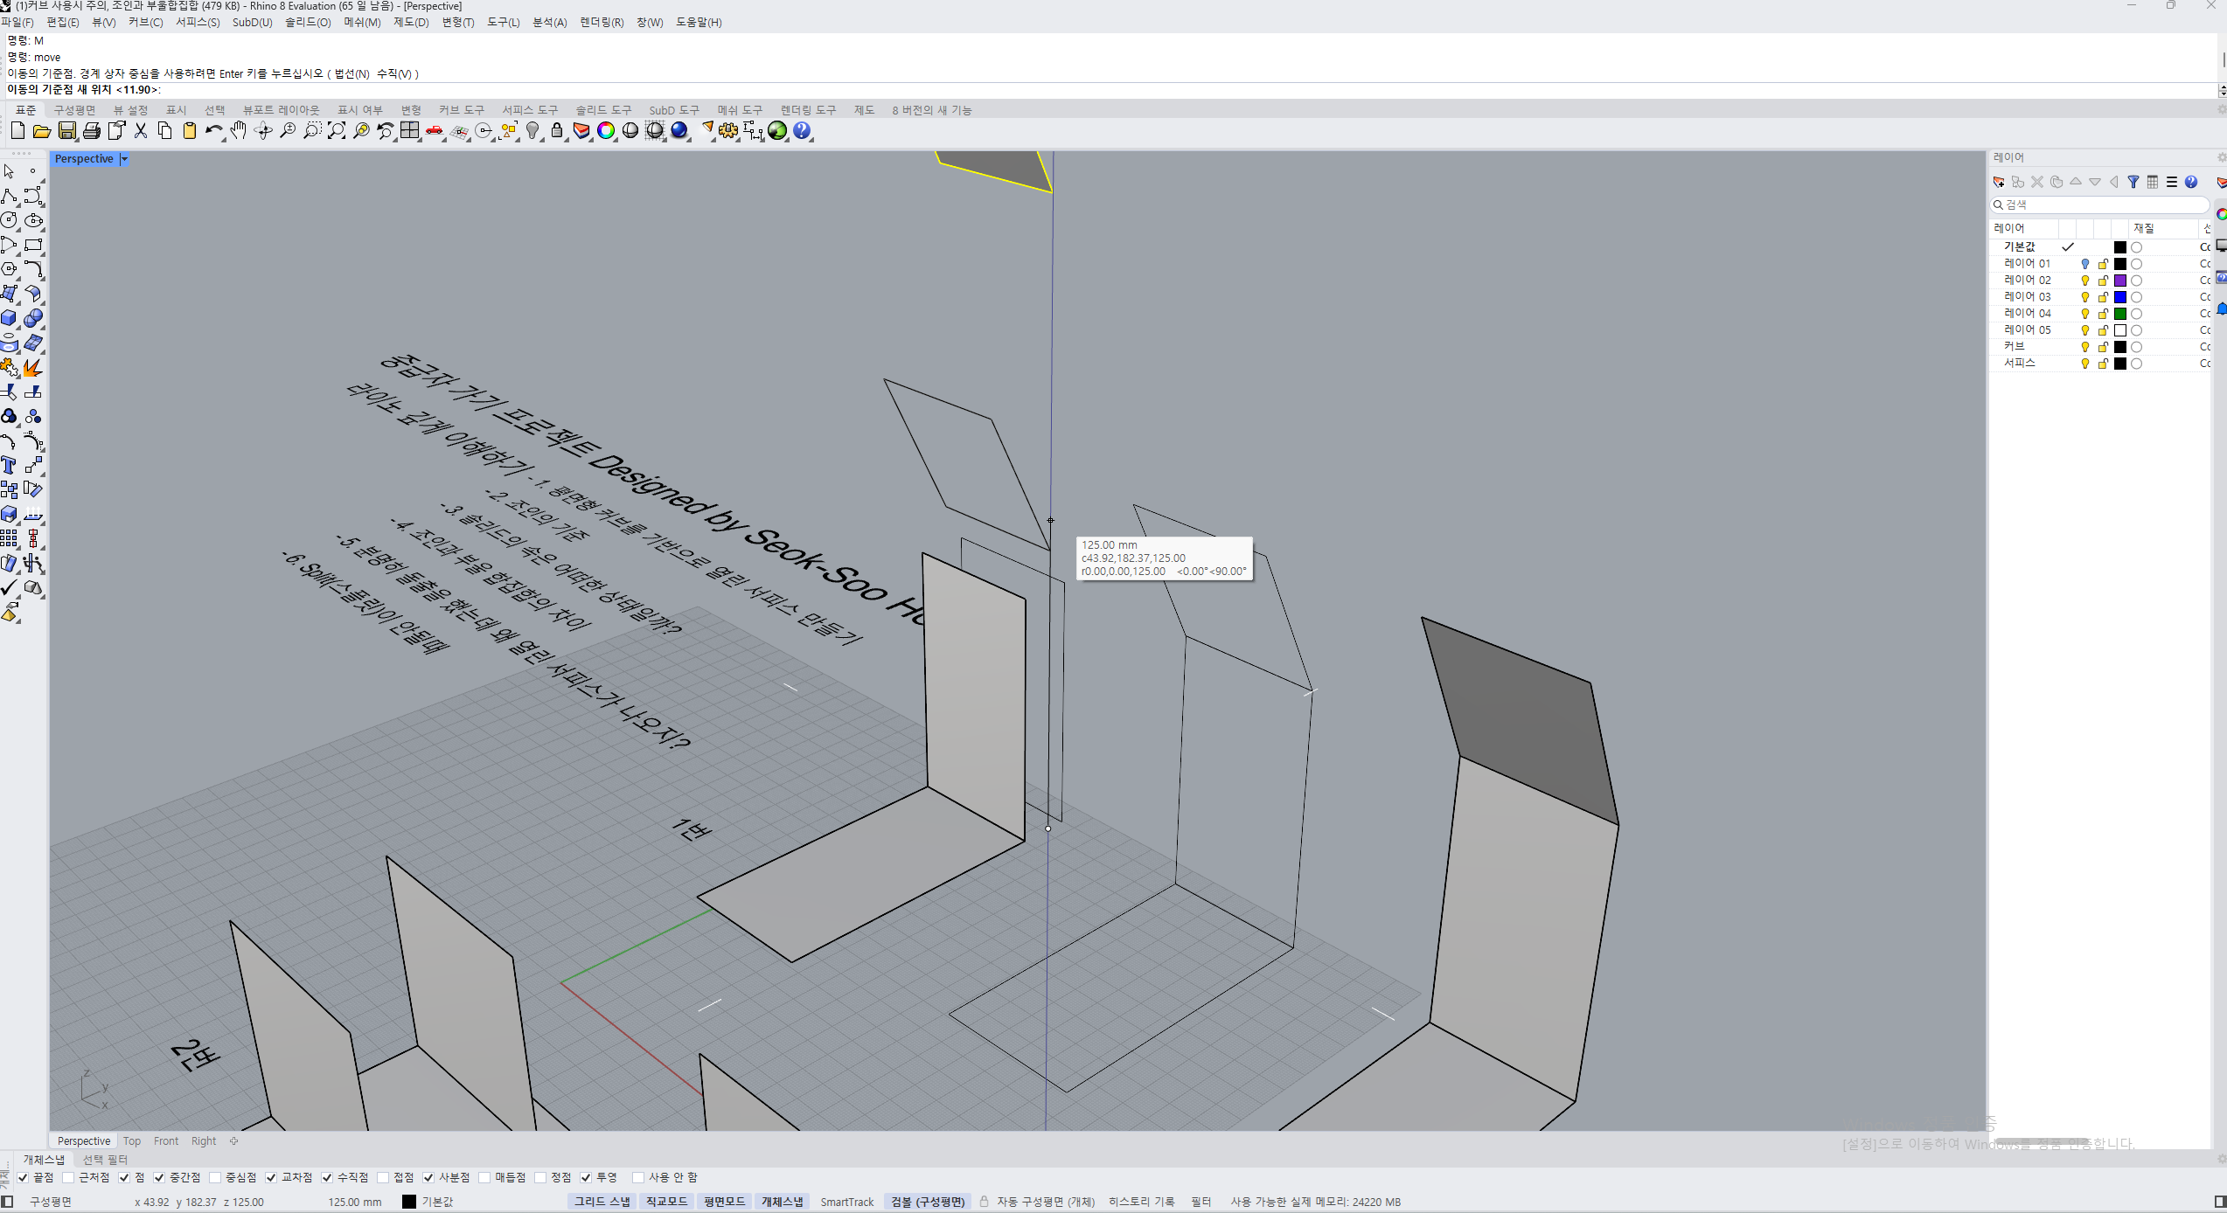Image resolution: width=2227 pixels, height=1213 pixels.
Task: Click the light bulb Hide objects icon
Action: [532, 131]
